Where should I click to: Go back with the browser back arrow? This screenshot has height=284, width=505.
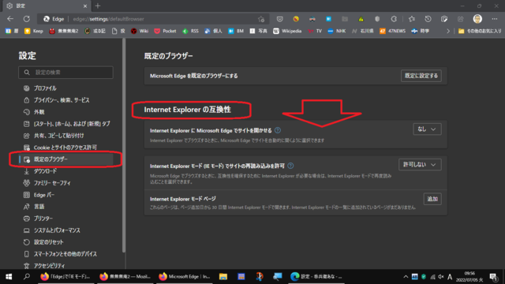pyautogui.click(x=10, y=19)
